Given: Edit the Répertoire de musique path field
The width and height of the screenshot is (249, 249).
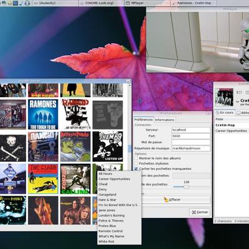Looking at the screenshot, I should [191, 148].
